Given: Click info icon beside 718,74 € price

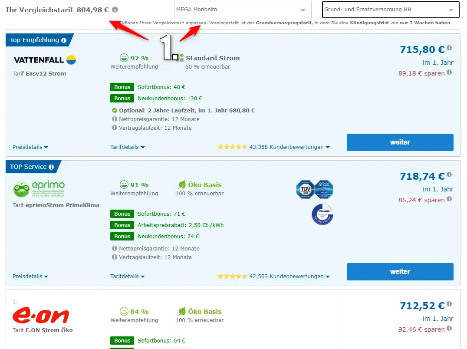Looking at the screenshot, I should pyautogui.click(x=449, y=174).
